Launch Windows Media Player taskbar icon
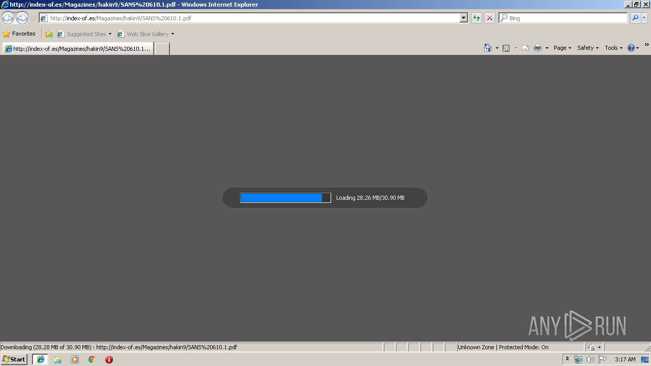Viewport: 651px width, 366px height. point(75,359)
